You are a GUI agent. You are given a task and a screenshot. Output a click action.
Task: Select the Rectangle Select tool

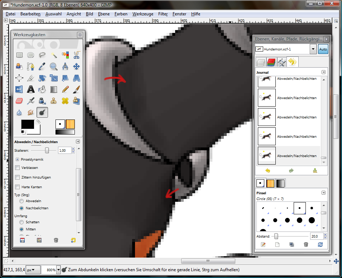pos(19,55)
